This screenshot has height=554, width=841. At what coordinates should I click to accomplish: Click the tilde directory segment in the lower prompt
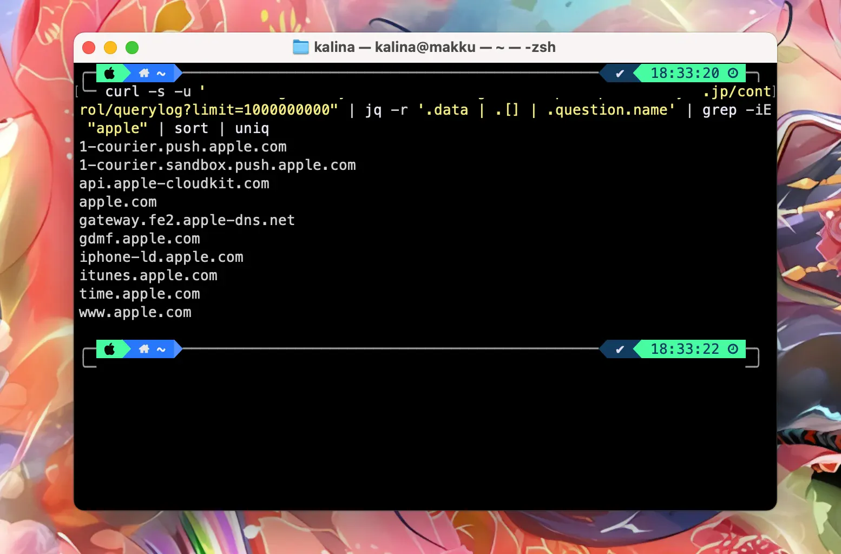(x=161, y=349)
